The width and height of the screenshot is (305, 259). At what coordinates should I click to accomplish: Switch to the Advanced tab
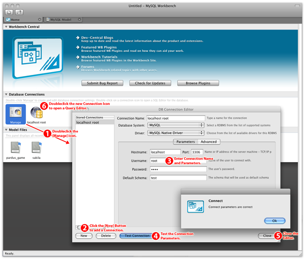pos(209,142)
